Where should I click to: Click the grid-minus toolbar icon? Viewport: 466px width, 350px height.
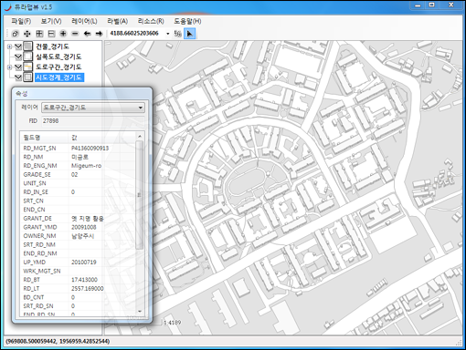click(x=51, y=34)
